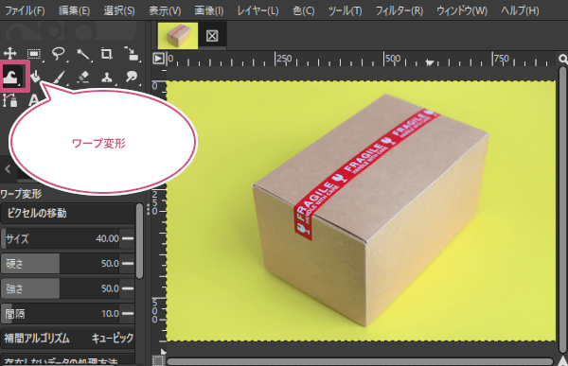The image size is (568, 366).
Task: Click the zoom magnifier icon above the scrollbar
Action: pos(563,59)
